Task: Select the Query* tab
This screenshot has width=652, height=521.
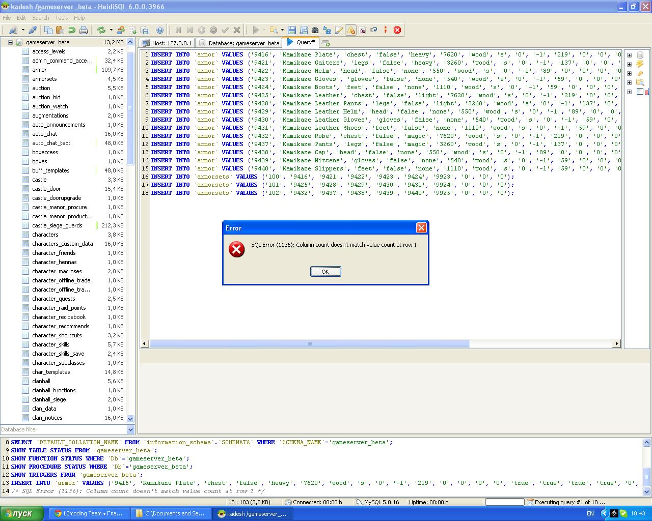Action: (x=301, y=43)
